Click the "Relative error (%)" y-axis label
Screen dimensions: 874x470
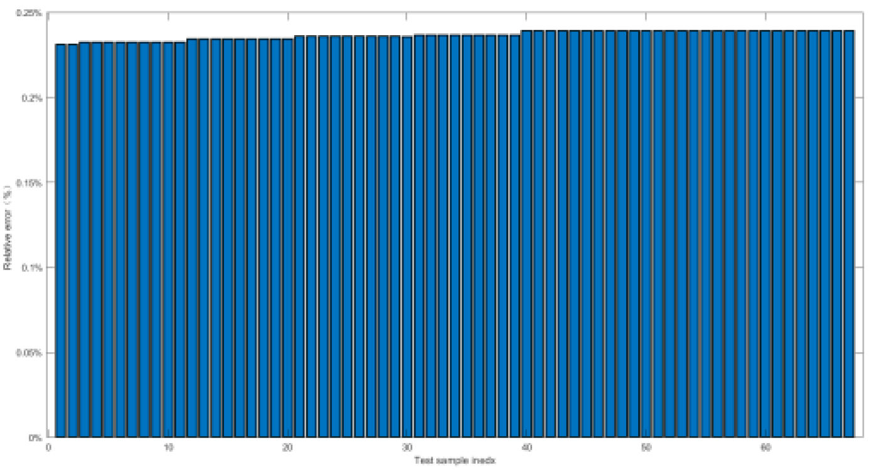[x=8, y=227]
